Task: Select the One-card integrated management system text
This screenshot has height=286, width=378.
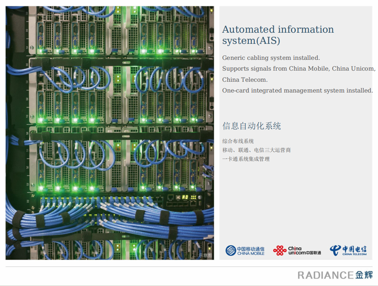Action: [298, 91]
